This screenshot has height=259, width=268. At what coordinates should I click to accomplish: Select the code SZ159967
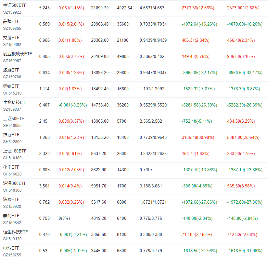tap(12, 61)
